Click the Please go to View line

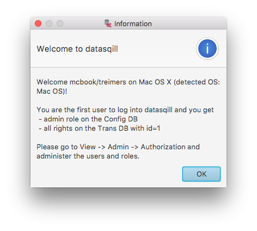click(x=118, y=147)
